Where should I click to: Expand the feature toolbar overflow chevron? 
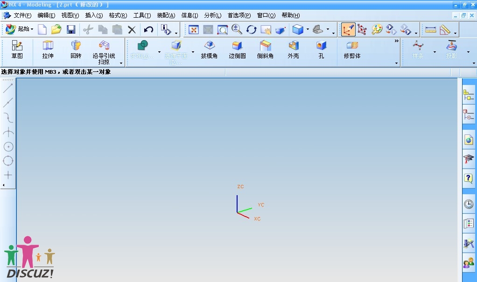[x=396, y=41]
